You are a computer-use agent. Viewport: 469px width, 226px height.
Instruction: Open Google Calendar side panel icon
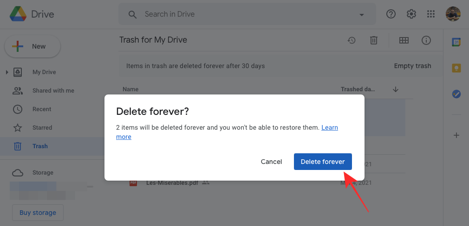pos(456,42)
